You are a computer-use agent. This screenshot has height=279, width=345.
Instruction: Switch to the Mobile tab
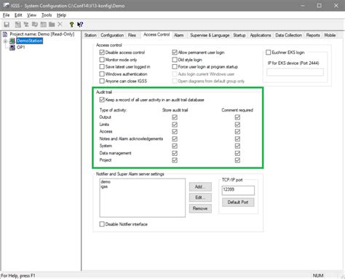(x=330, y=35)
